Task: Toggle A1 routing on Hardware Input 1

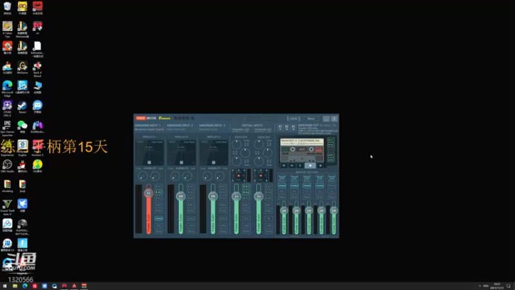Action: tap(158, 186)
